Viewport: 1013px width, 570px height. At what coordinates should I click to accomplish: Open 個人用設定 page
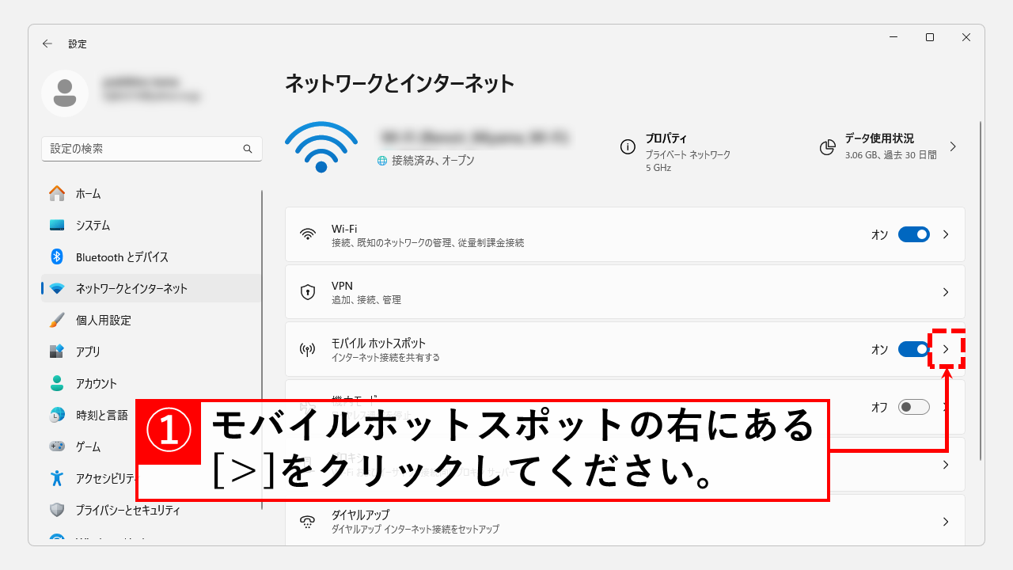coord(151,320)
